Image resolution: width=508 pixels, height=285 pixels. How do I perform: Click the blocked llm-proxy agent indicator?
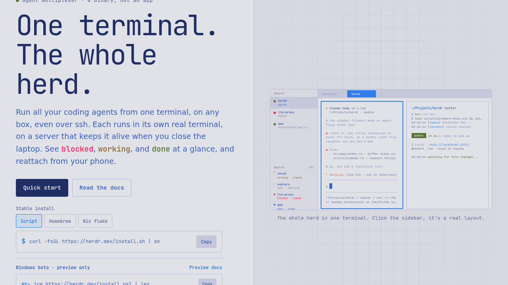tap(275, 194)
